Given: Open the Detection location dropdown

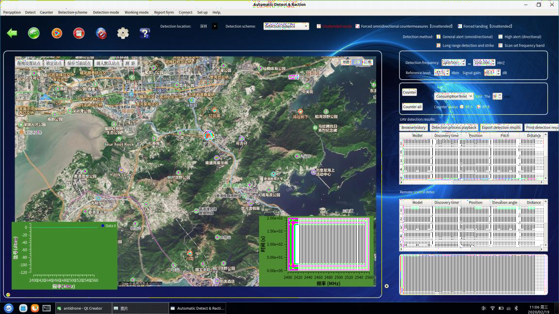Looking at the screenshot, I should pyautogui.click(x=214, y=26).
